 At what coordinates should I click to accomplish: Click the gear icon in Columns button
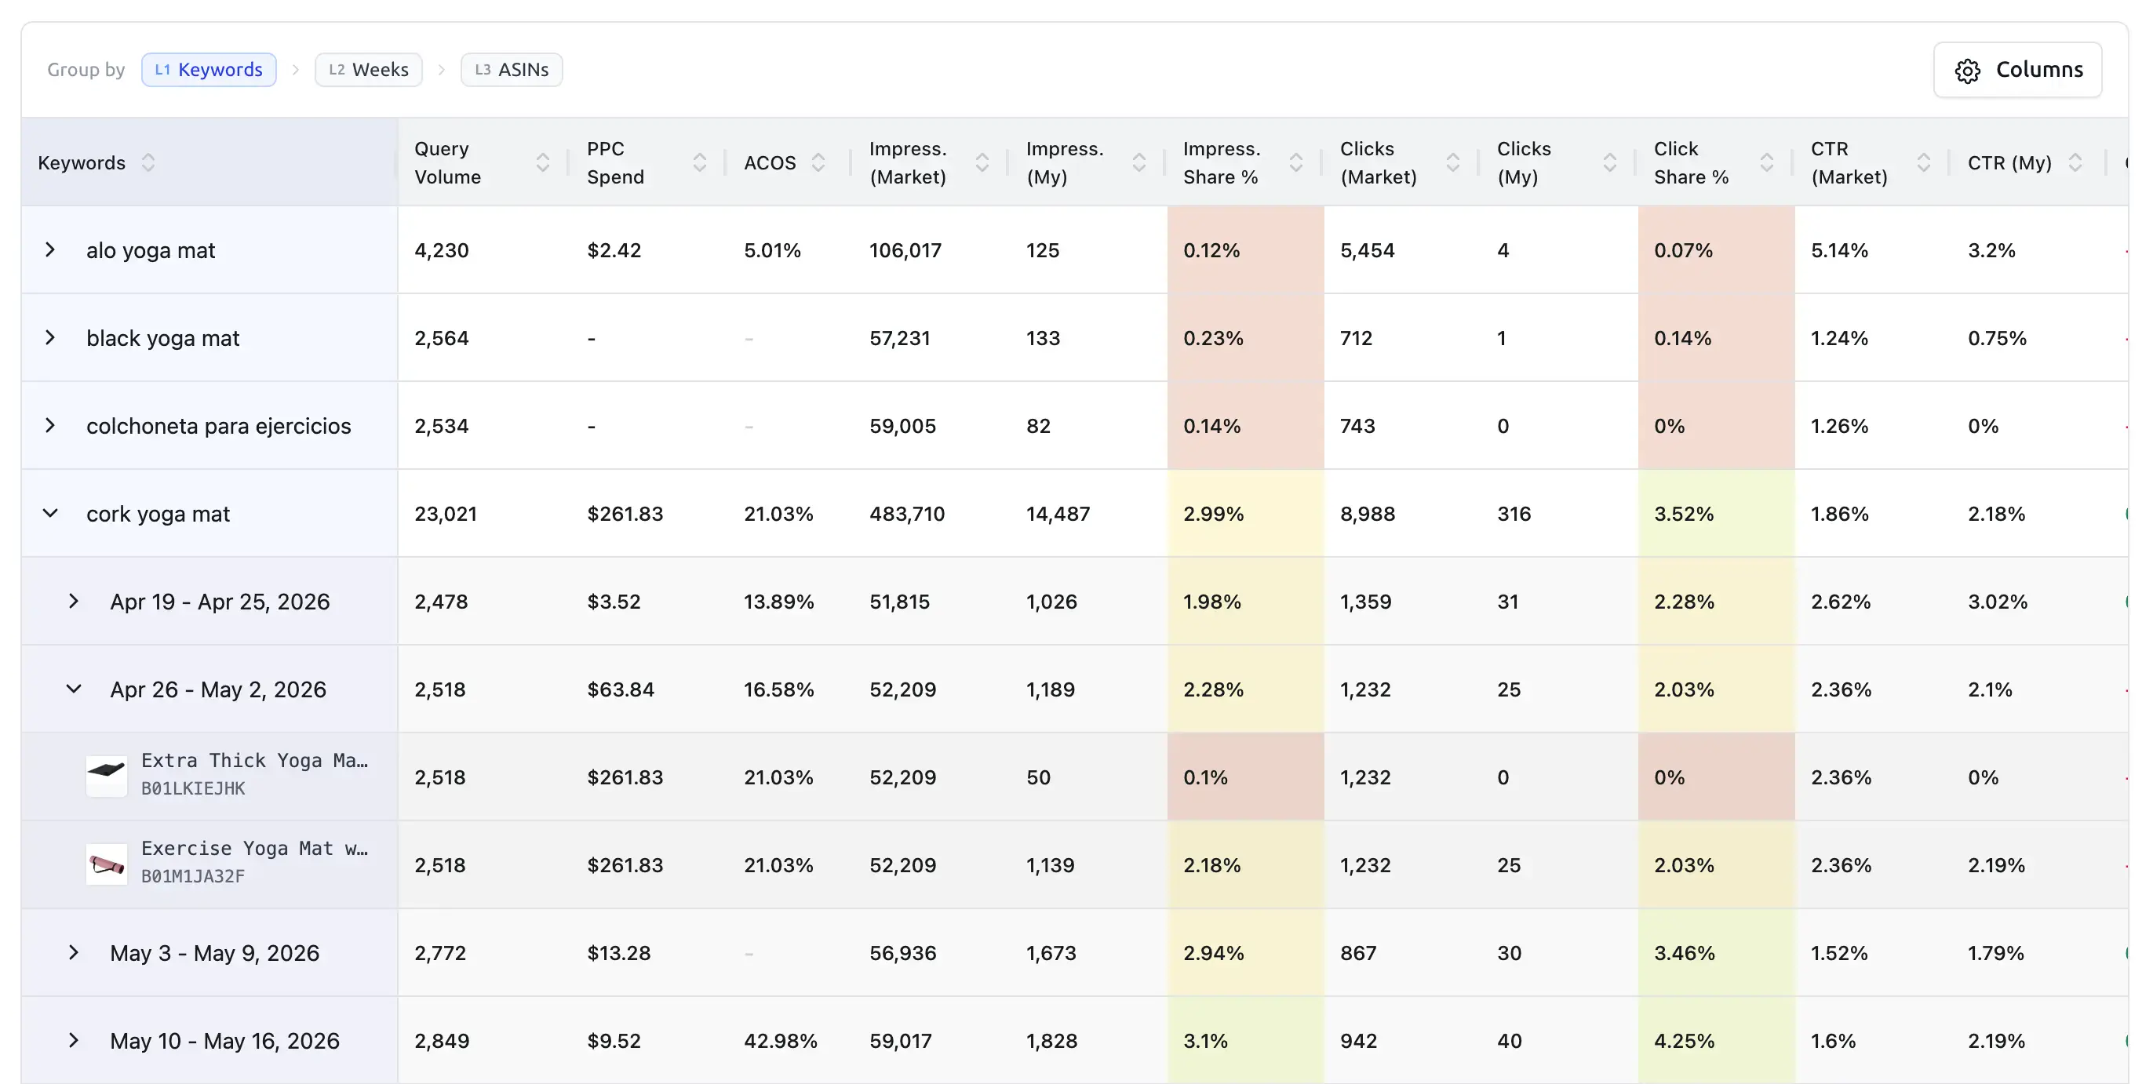coord(1968,71)
